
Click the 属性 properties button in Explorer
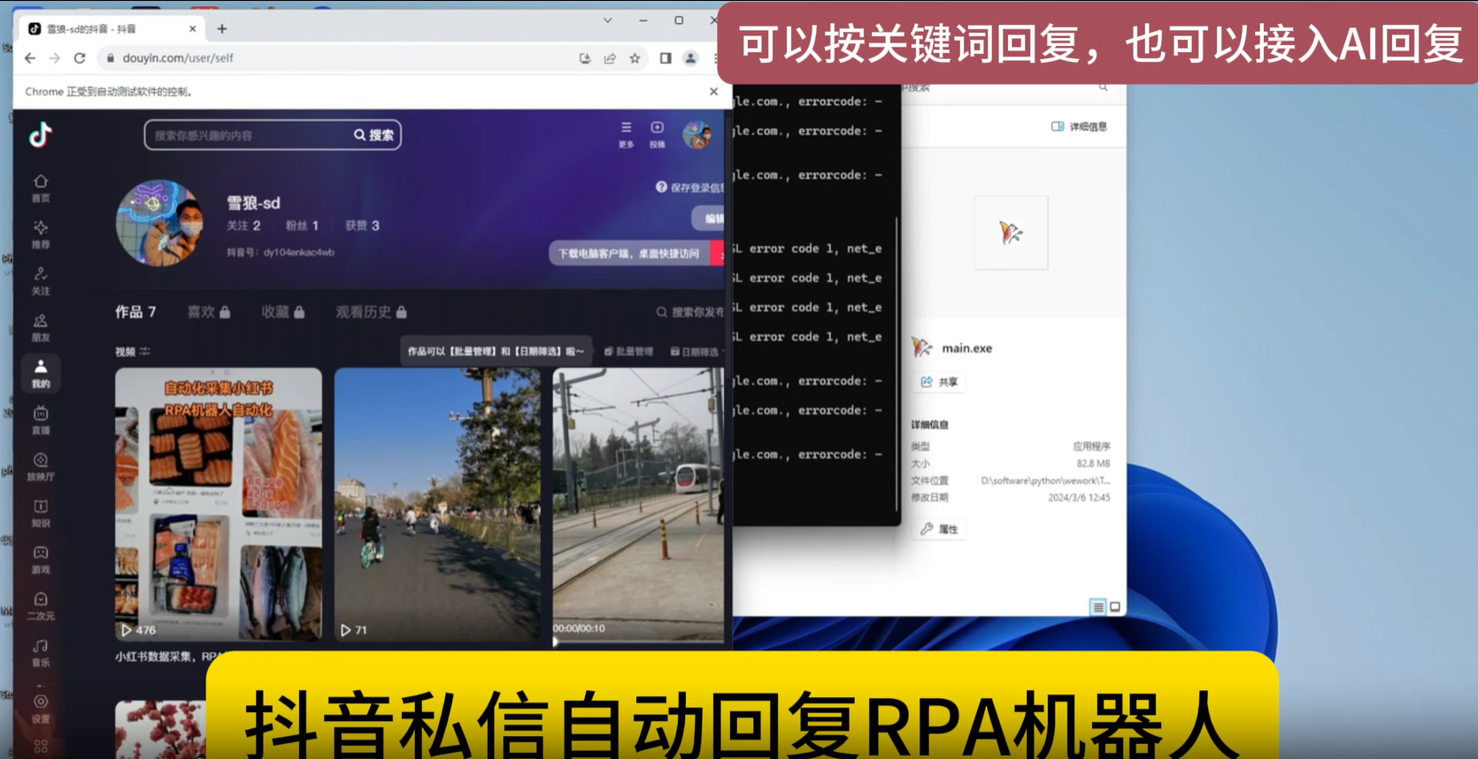coord(939,529)
